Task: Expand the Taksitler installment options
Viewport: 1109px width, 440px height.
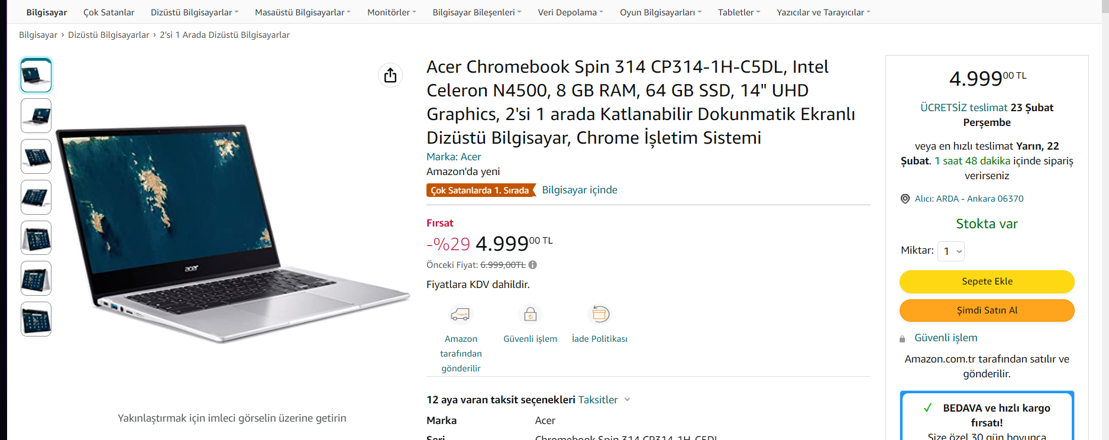Action: pos(604,400)
